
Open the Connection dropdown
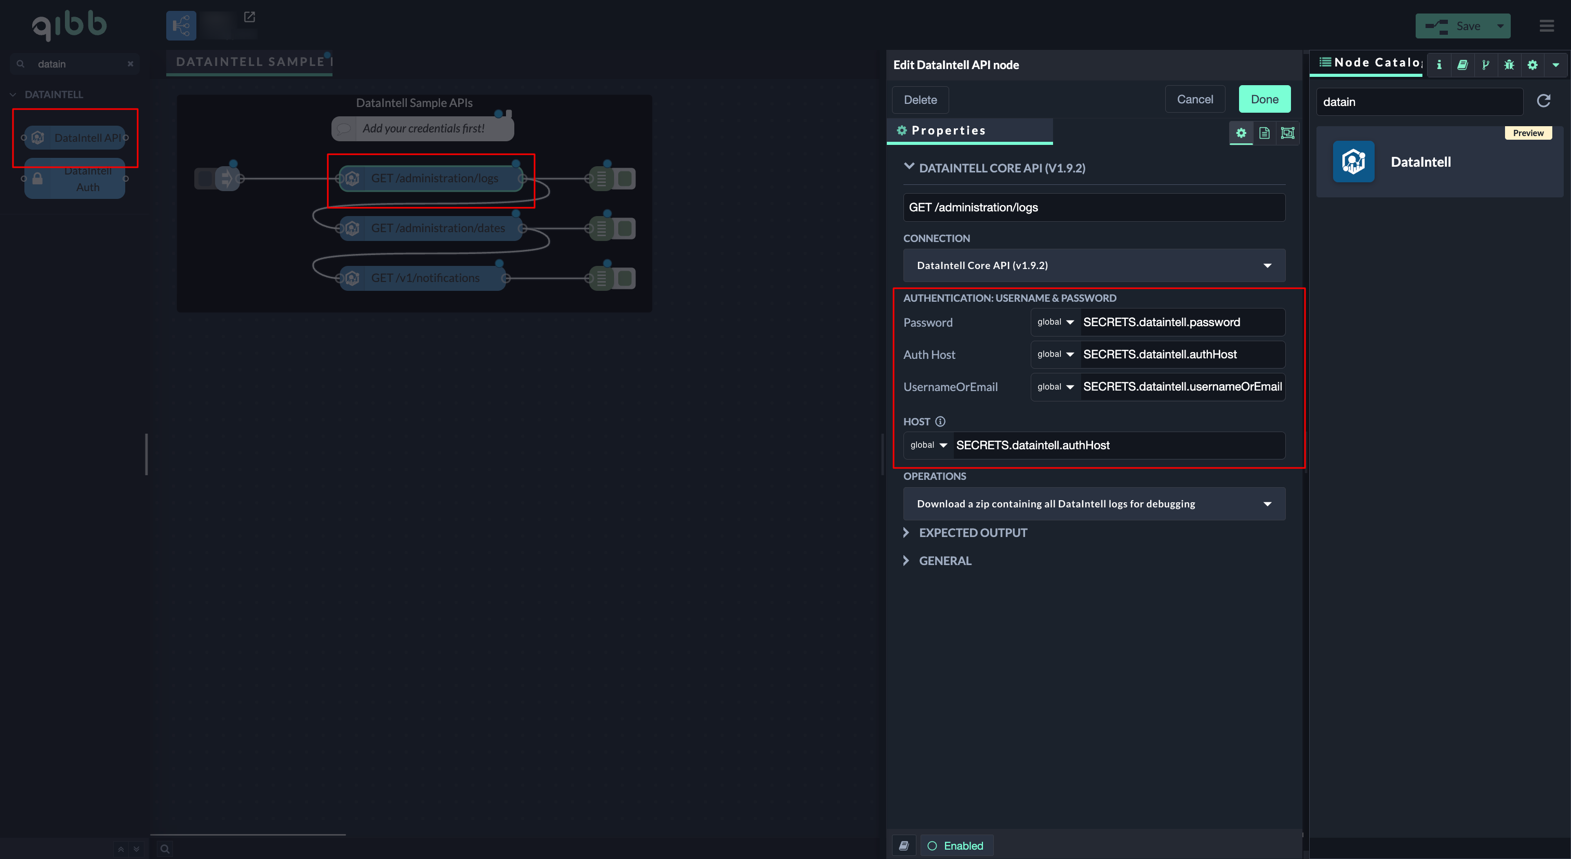click(x=1094, y=265)
